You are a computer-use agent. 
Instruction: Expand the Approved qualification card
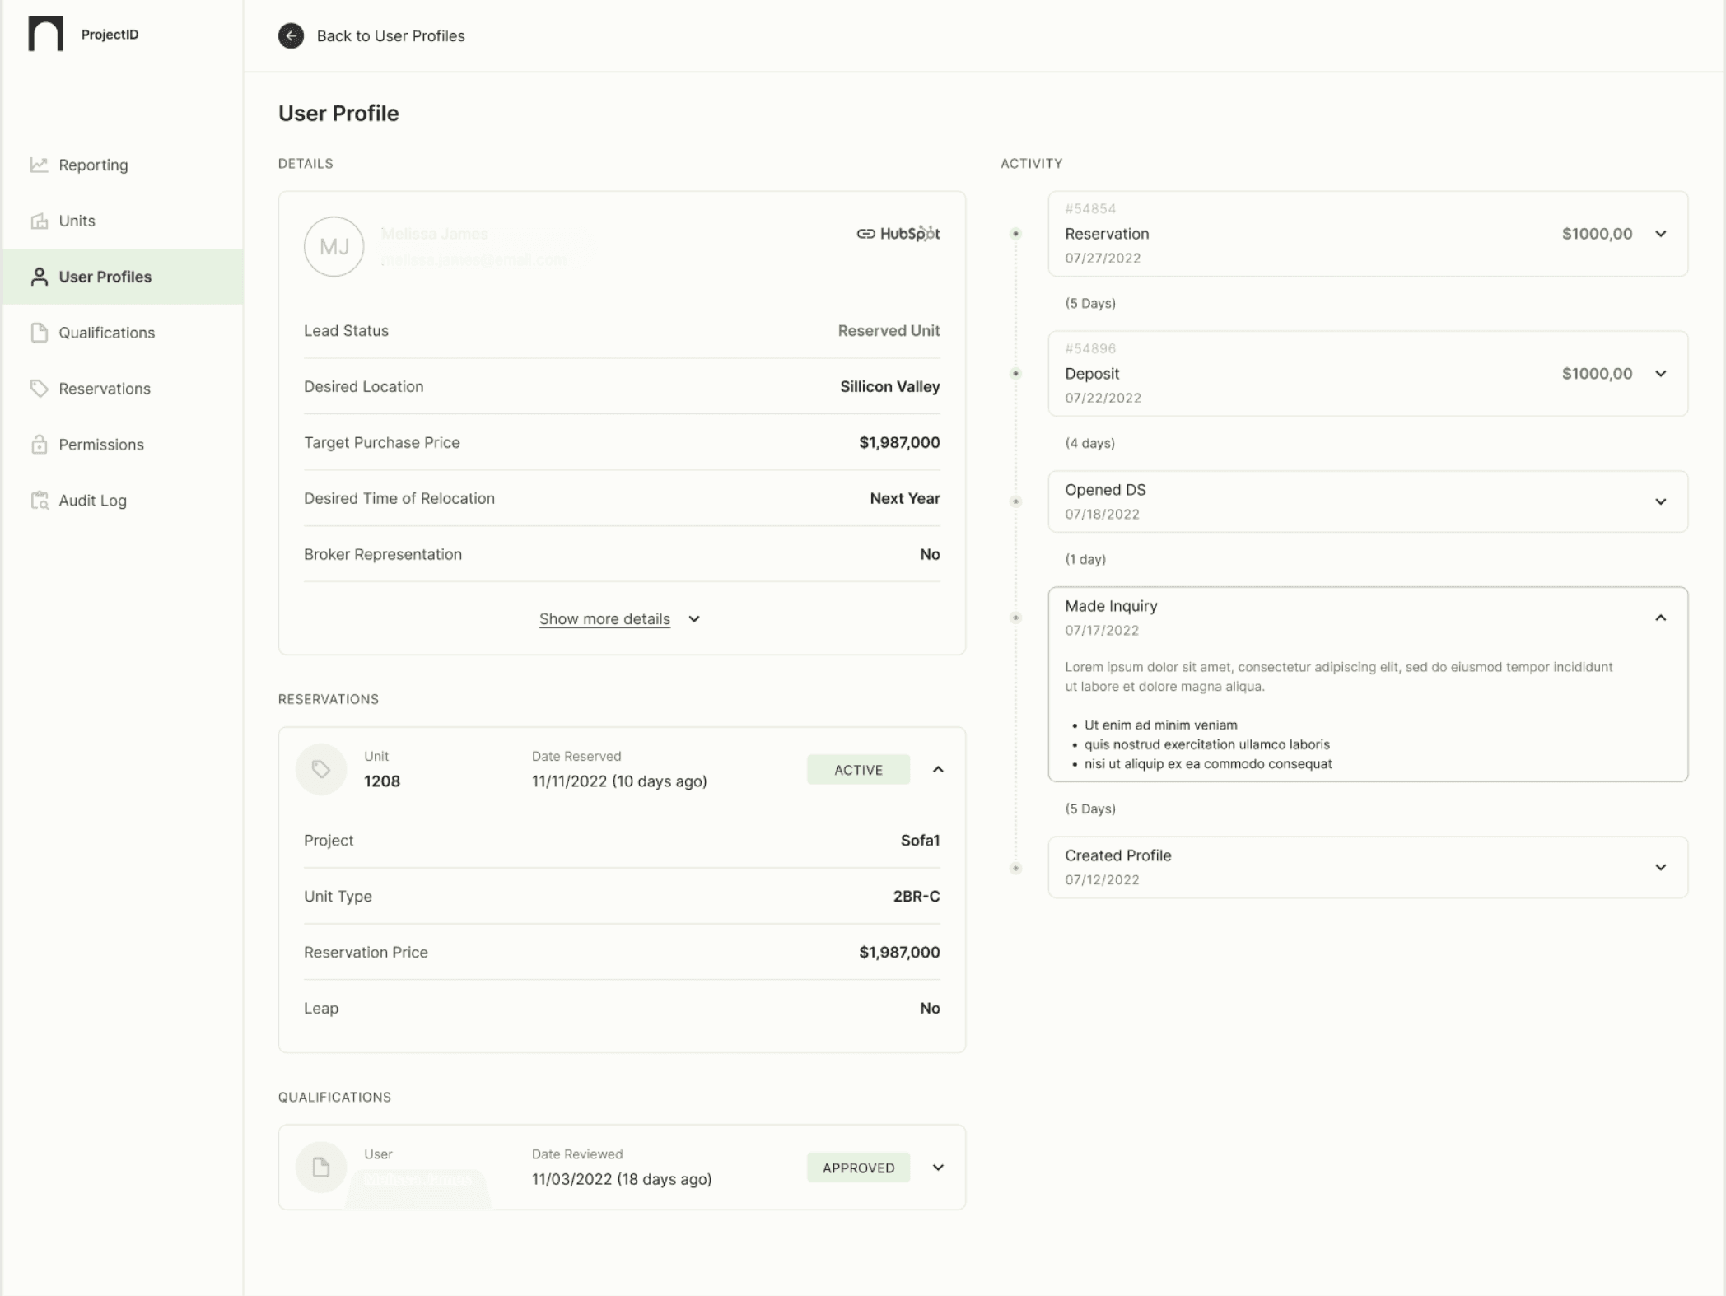click(x=938, y=1168)
